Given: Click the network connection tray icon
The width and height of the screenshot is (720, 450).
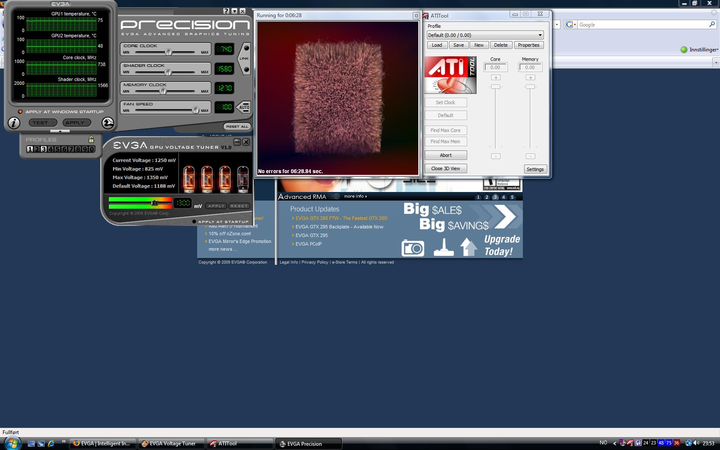Looking at the screenshot, I should pyautogui.click(x=688, y=443).
